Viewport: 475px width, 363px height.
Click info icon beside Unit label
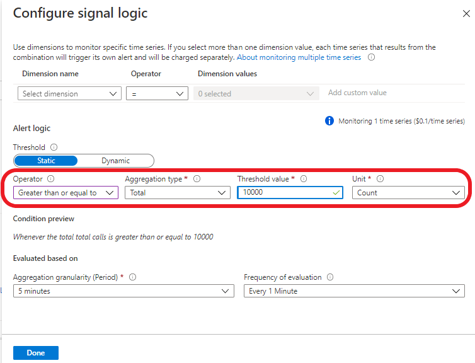pyautogui.click(x=380, y=179)
